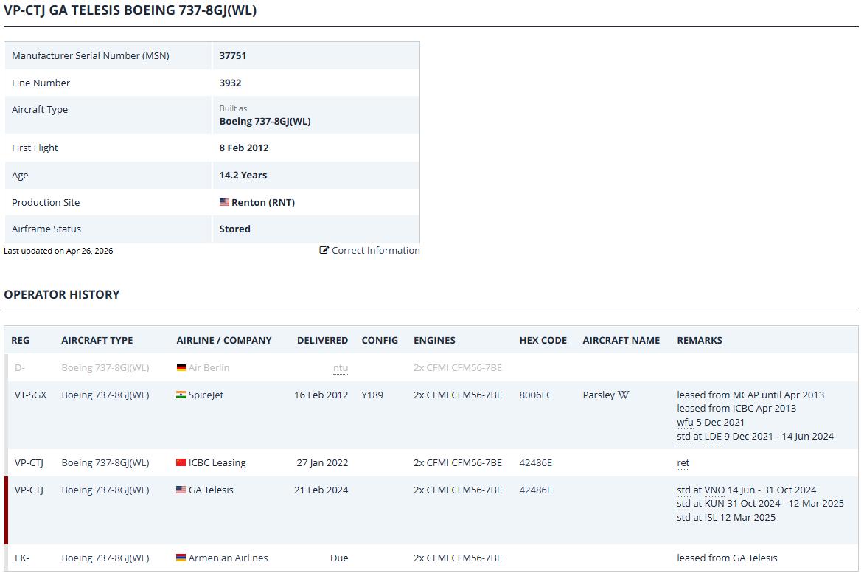This screenshot has height=576, width=864.
Task: Select the VT-SGX registration entry
Action: click(x=30, y=395)
